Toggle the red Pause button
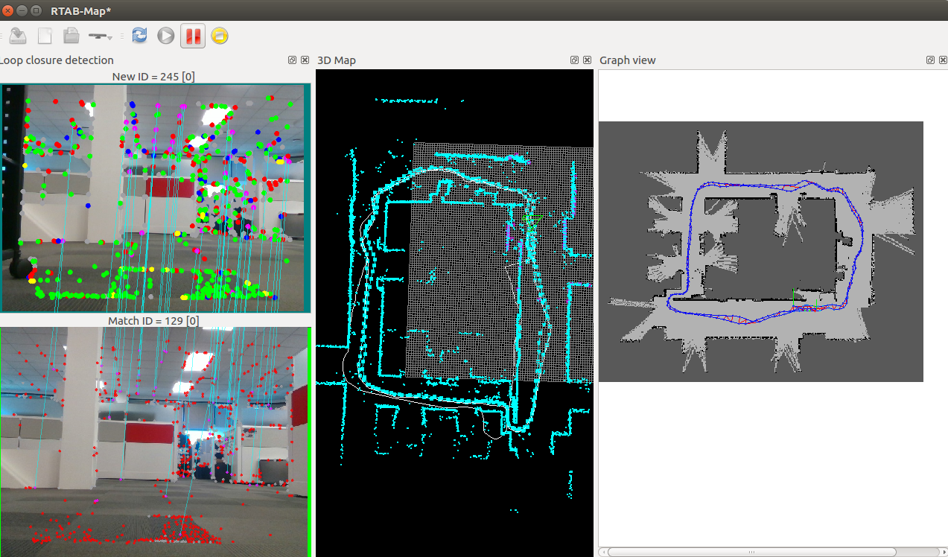 193,36
